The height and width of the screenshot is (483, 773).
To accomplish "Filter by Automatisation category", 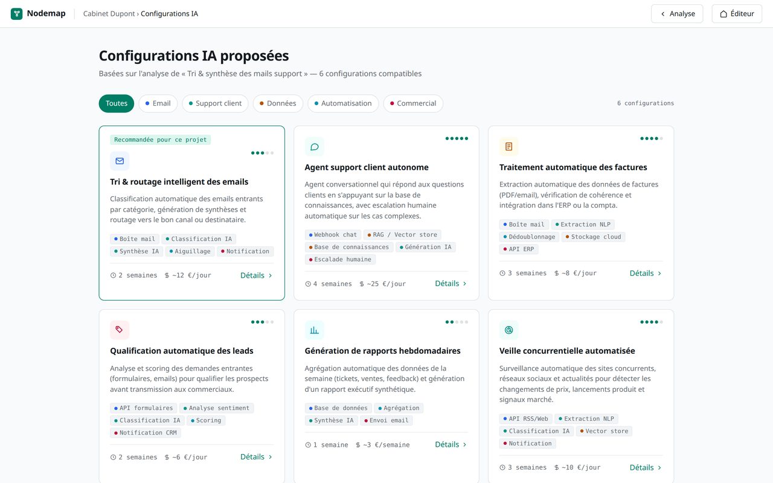I will [x=343, y=103].
